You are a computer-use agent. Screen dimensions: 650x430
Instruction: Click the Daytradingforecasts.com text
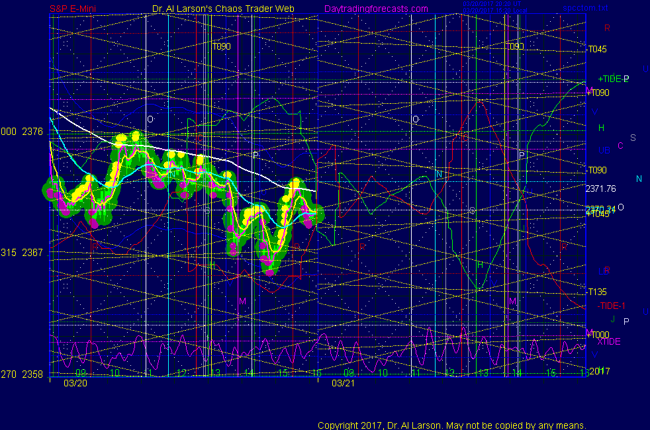376,9
